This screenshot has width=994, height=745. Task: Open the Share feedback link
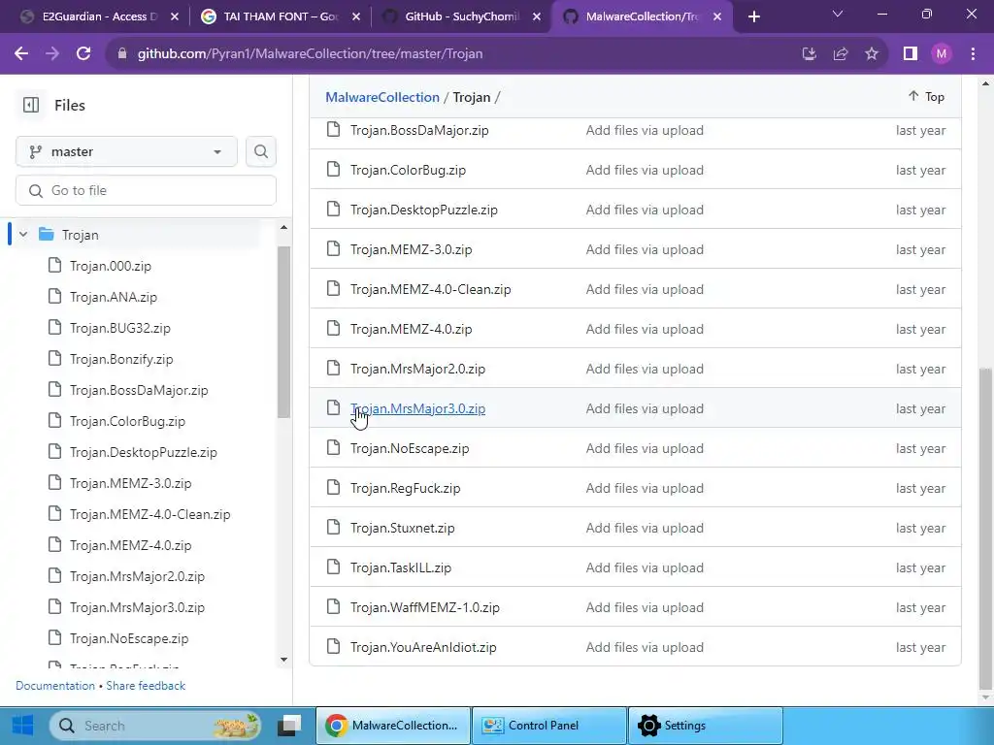click(146, 686)
